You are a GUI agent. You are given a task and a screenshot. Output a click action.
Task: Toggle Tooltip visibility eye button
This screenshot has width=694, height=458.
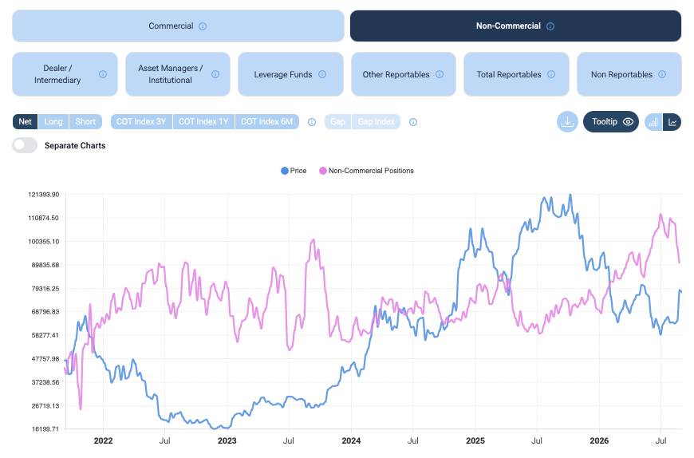[x=611, y=122]
